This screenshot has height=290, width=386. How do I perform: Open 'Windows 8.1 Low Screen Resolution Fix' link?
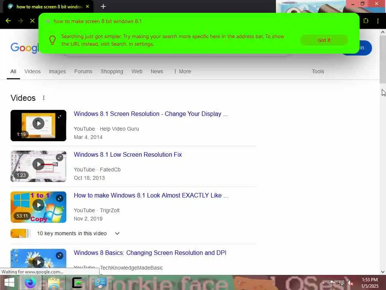(128, 154)
